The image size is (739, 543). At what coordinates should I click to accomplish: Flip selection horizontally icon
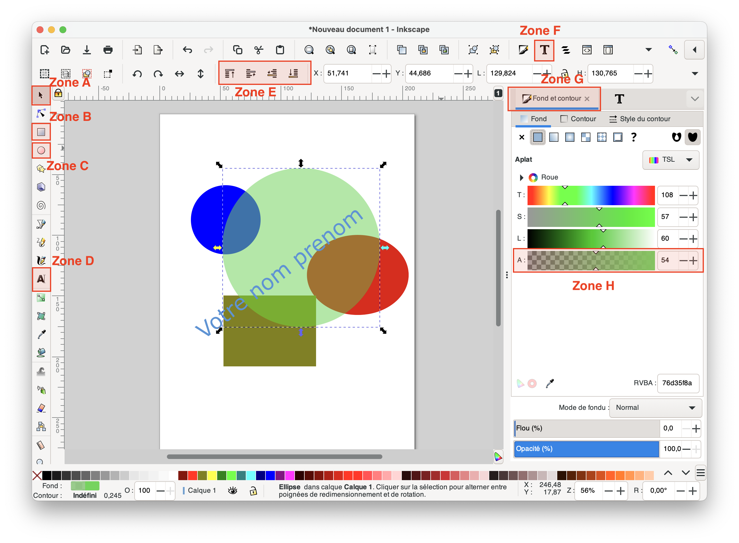point(179,74)
